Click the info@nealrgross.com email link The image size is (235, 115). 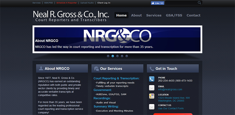click(x=170, y=89)
